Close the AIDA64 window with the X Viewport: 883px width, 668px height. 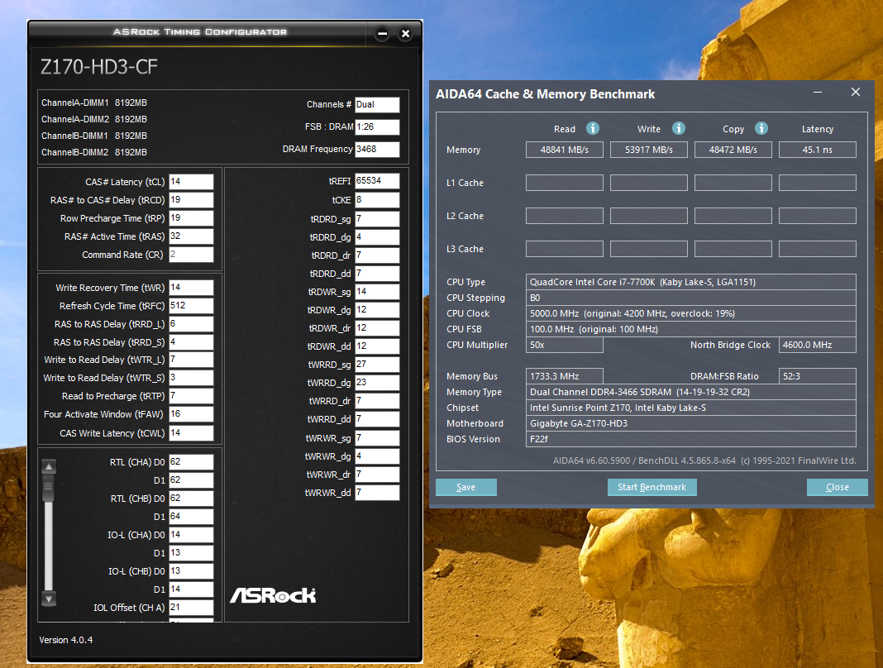coord(856,92)
